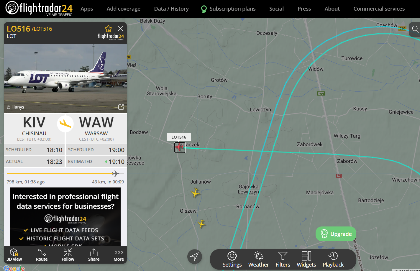Open the search magnifier
The height and width of the screenshot is (271, 420).
click(415, 29)
